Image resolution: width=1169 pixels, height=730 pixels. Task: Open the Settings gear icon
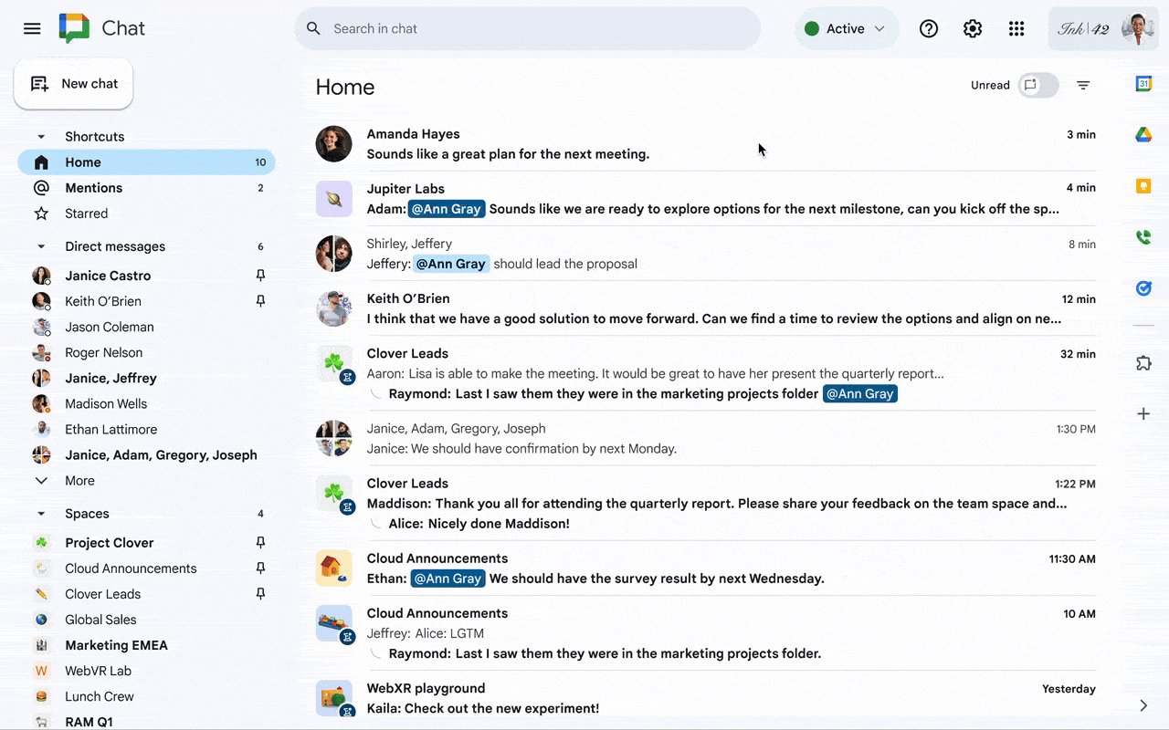pos(973,28)
